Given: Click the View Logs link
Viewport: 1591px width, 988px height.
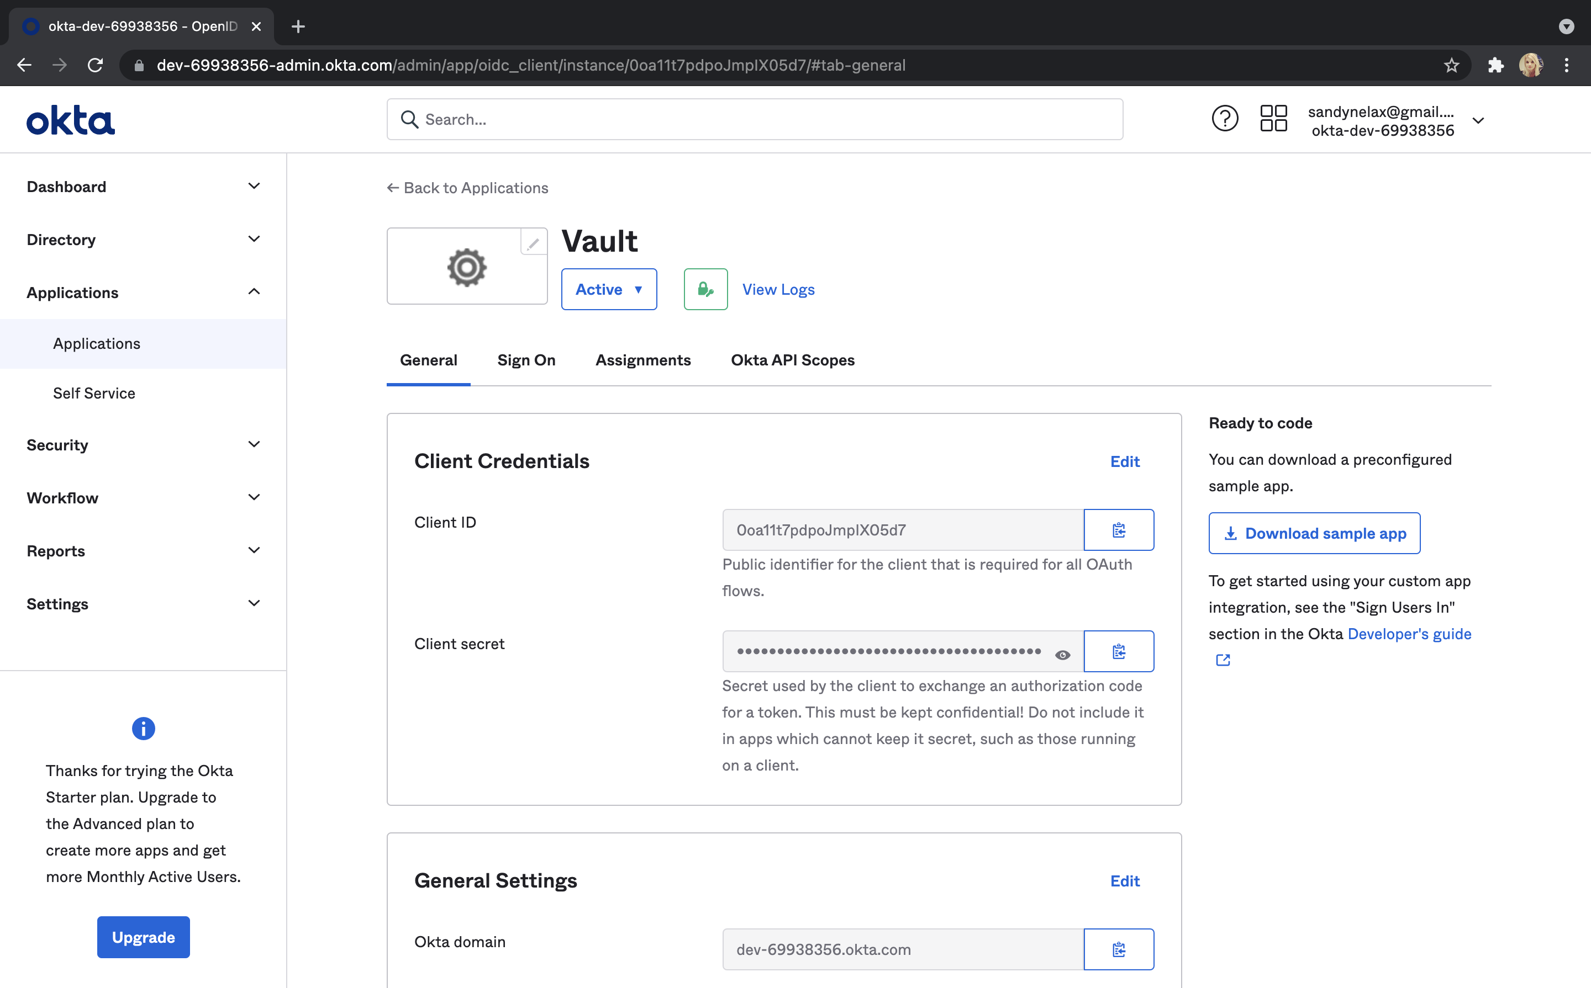Looking at the screenshot, I should 777,289.
